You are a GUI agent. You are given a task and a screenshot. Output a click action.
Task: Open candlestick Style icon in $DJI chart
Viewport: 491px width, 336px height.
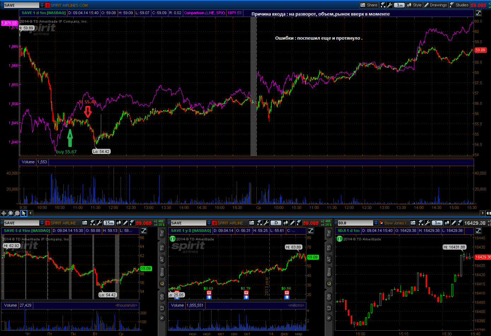[x=447, y=223]
